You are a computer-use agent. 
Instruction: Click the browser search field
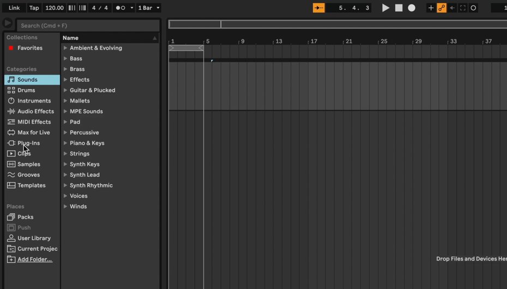(x=87, y=26)
